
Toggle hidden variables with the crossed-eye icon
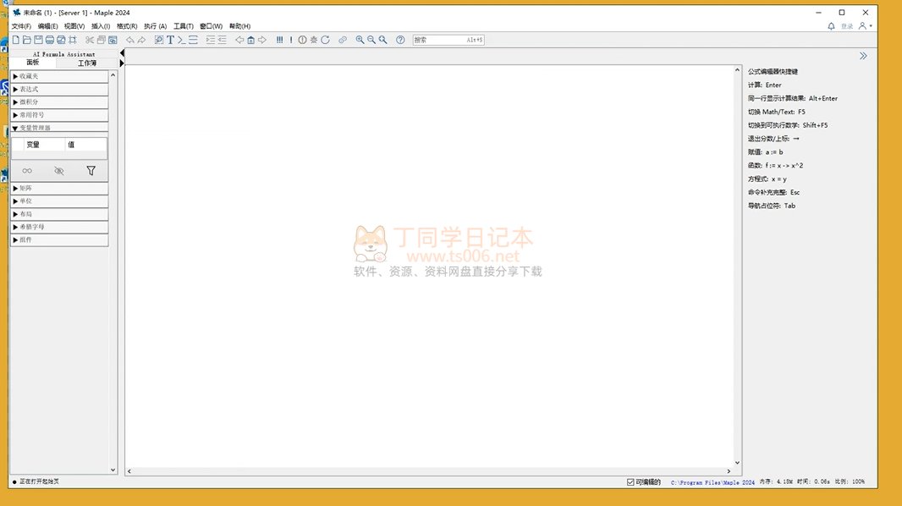pos(58,171)
